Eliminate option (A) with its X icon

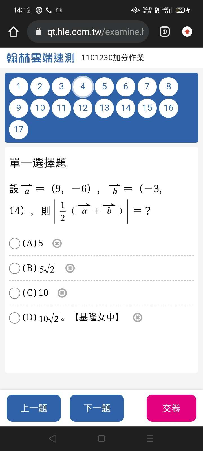pos(57,243)
